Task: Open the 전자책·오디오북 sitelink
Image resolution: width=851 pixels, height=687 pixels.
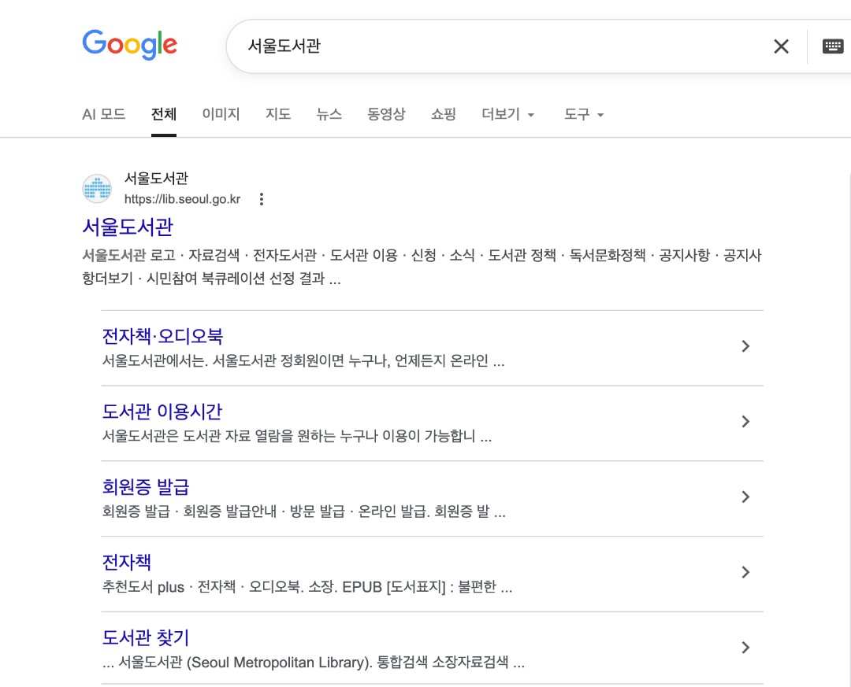Action: click(x=162, y=336)
